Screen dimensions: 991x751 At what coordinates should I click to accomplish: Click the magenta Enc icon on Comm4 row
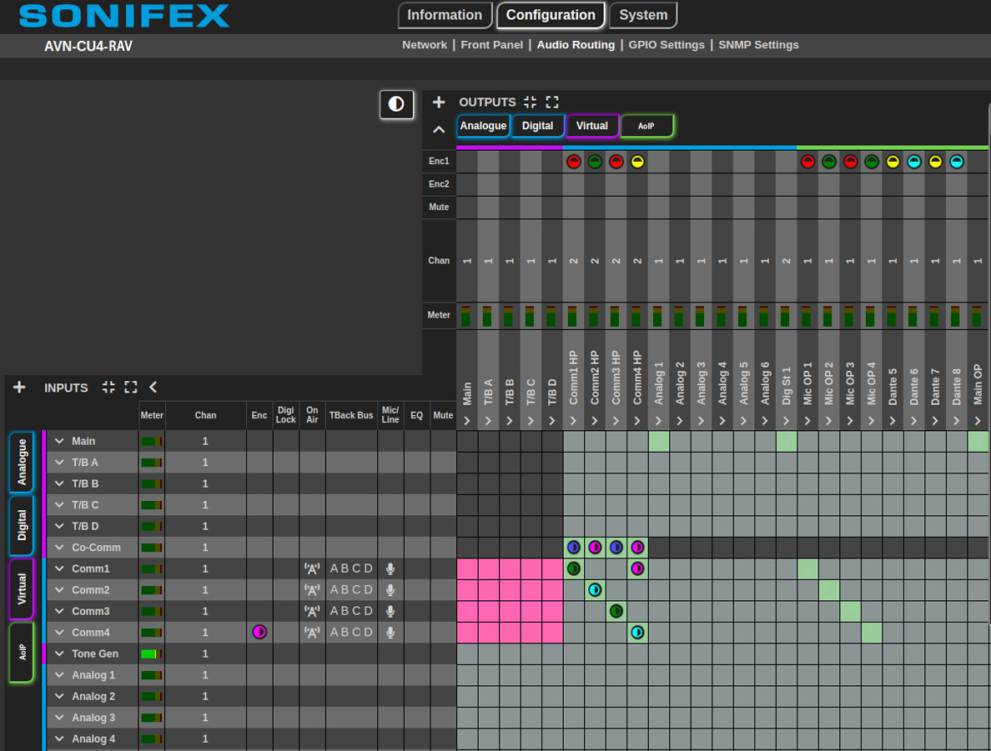(259, 633)
